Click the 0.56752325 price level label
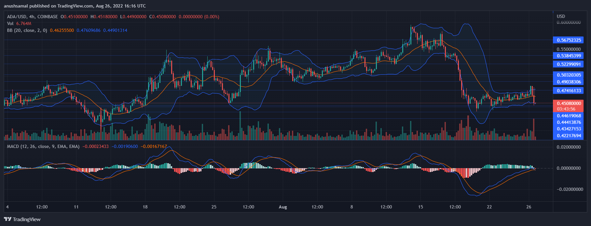The image size is (591, 226). (569, 40)
